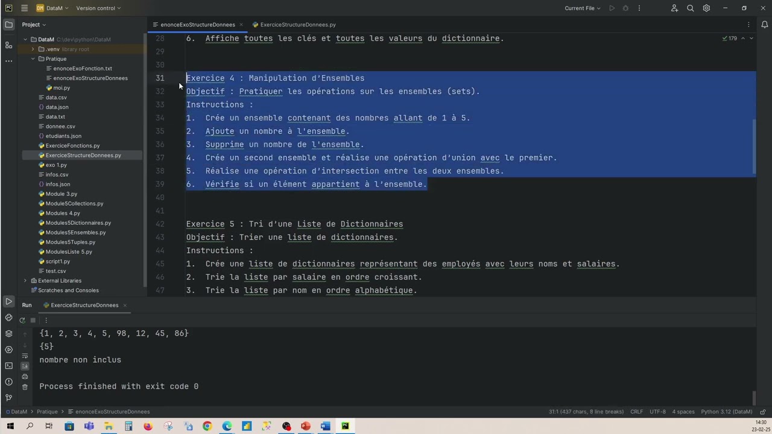Open the main hamburger menu
This screenshot has height=434, width=772.
tap(24, 8)
